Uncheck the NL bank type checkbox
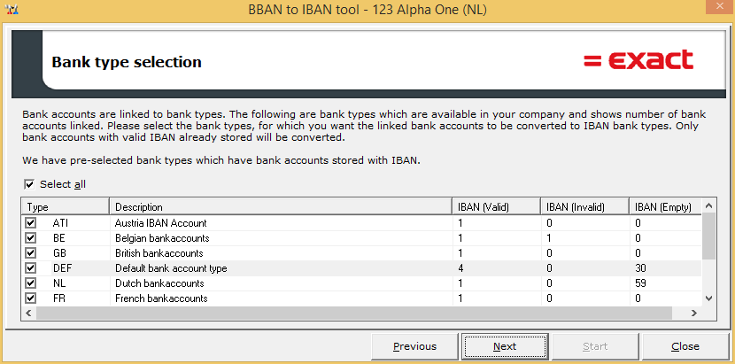This screenshot has width=735, height=364. (31, 283)
